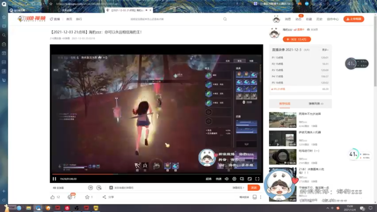377x212 pixels.
Task: Select playlist part P3 15点场
Action: [300, 70]
